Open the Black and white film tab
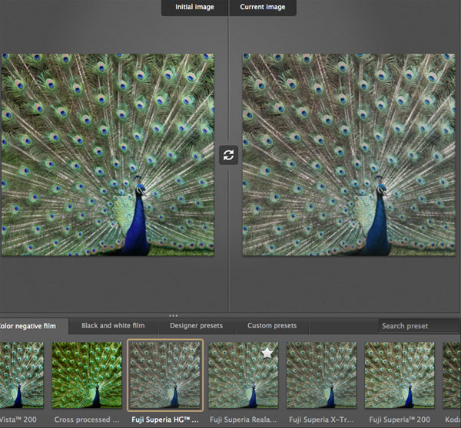This screenshot has height=428, width=461. pos(113,325)
